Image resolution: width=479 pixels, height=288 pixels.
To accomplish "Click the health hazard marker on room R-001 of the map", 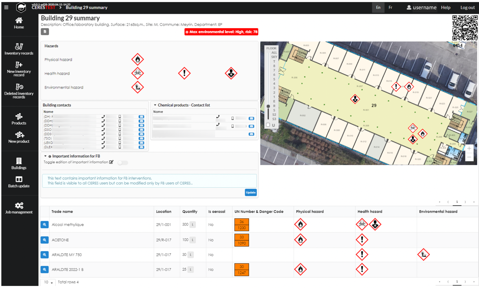I will 355,99.
